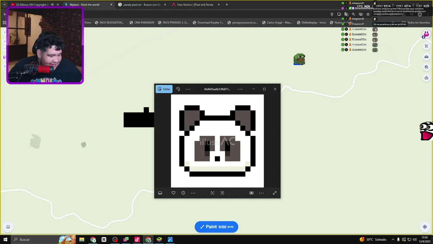Screen dimensions: 433x244
Task: Open OBS recording icon in taskbar
Action: click(115, 240)
